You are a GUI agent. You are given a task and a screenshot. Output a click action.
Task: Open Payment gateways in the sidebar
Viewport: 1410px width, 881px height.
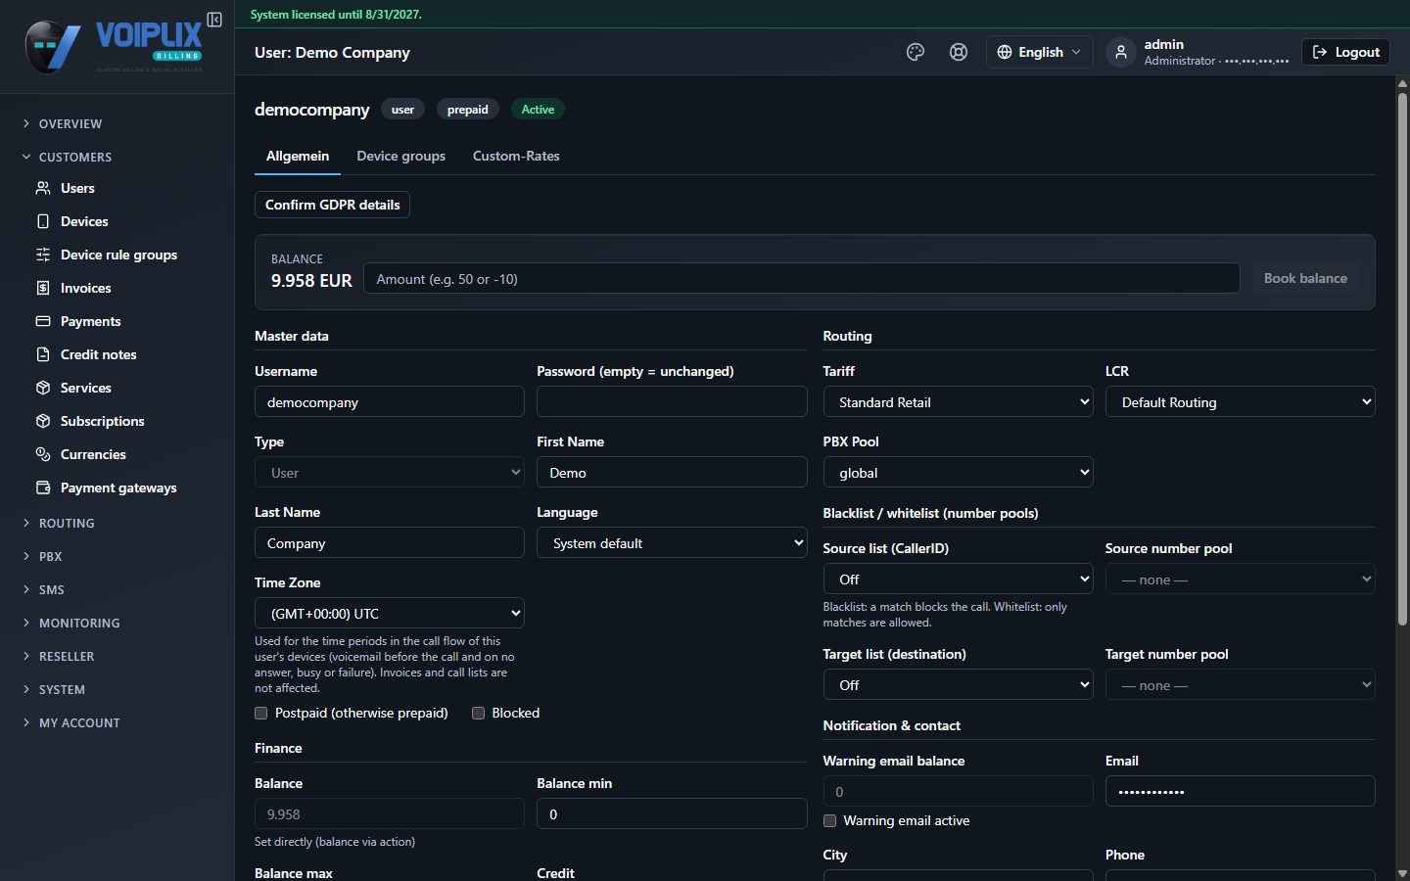coord(117,487)
